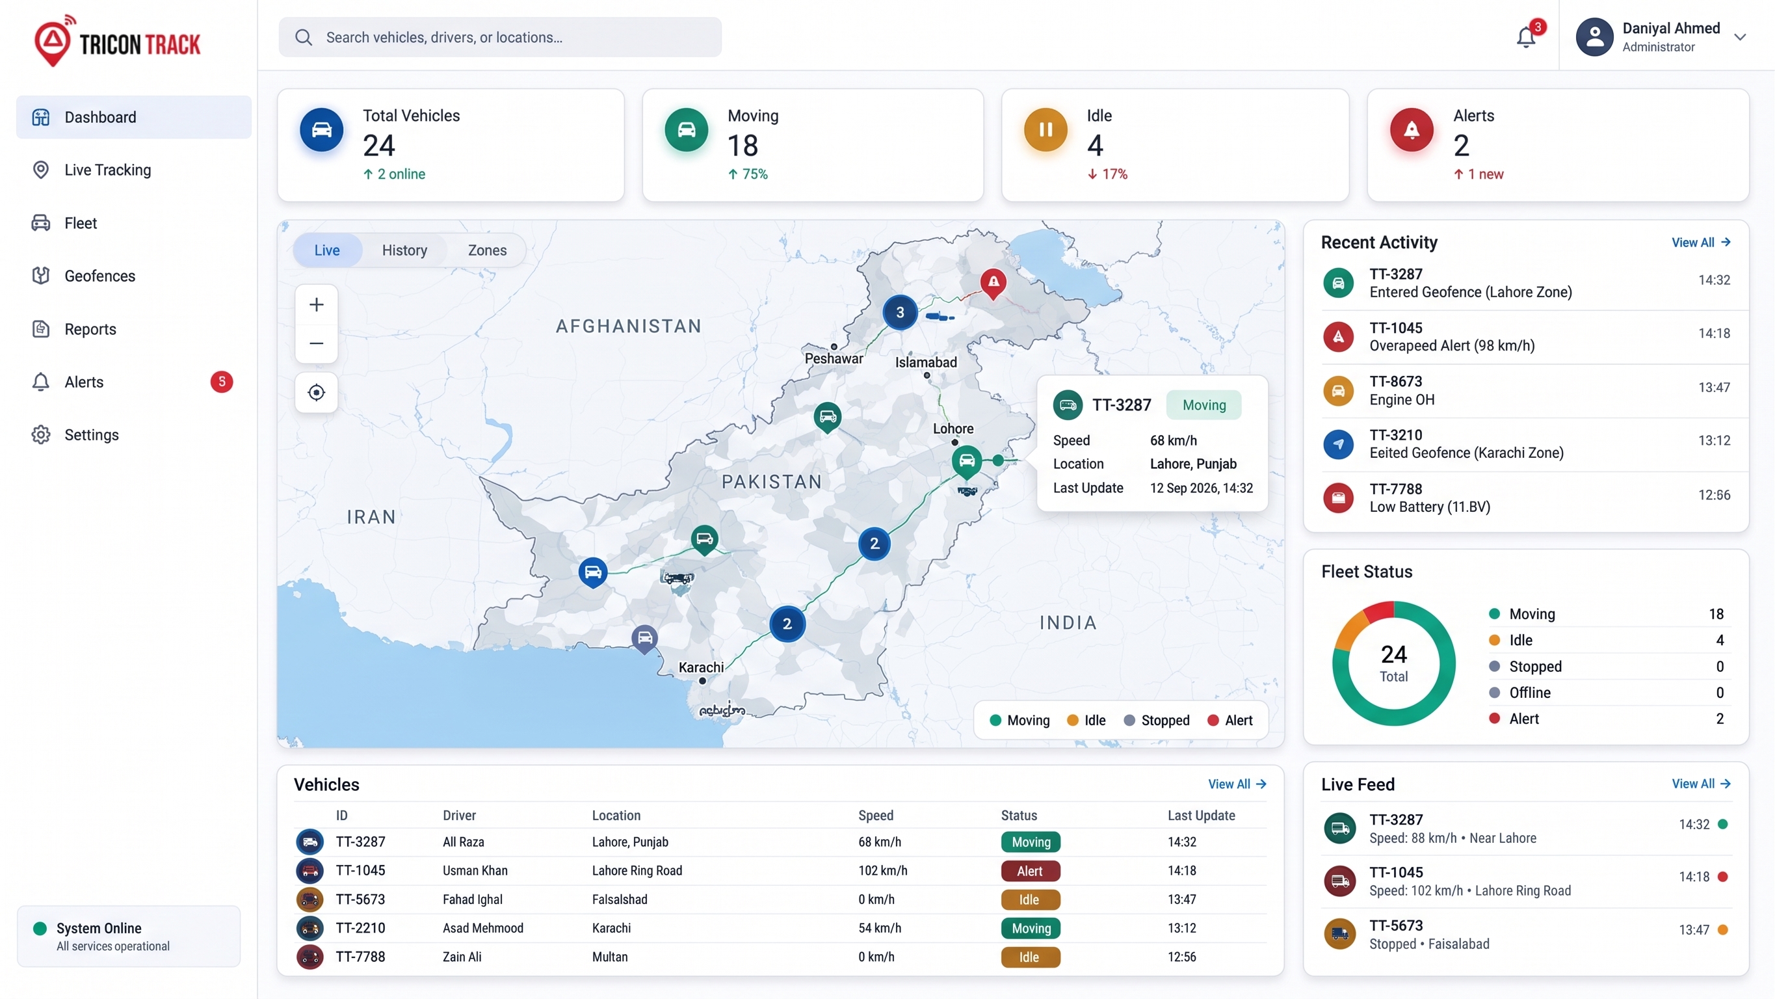Image resolution: width=1775 pixels, height=999 pixels.
Task: Click Alerts card red bell icon
Action: [1411, 129]
